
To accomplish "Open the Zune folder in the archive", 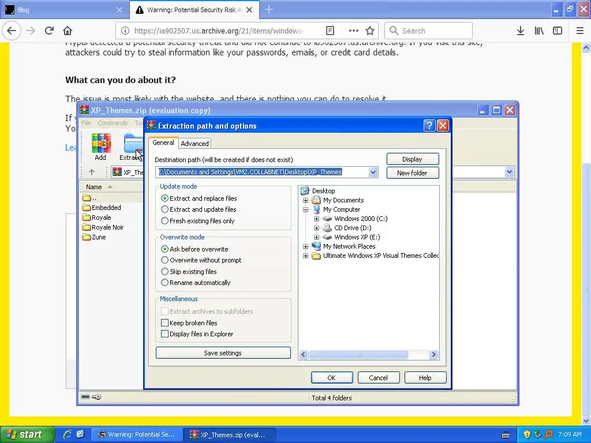I will coord(94,237).
